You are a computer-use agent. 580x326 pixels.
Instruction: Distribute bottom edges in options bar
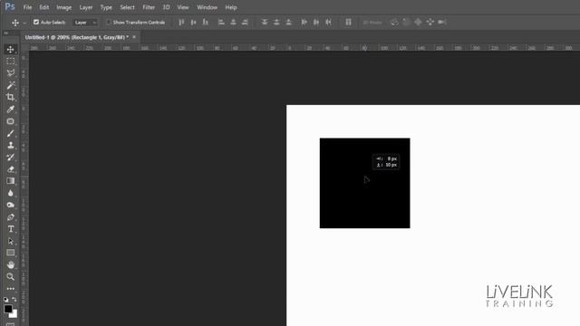(288, 22)
